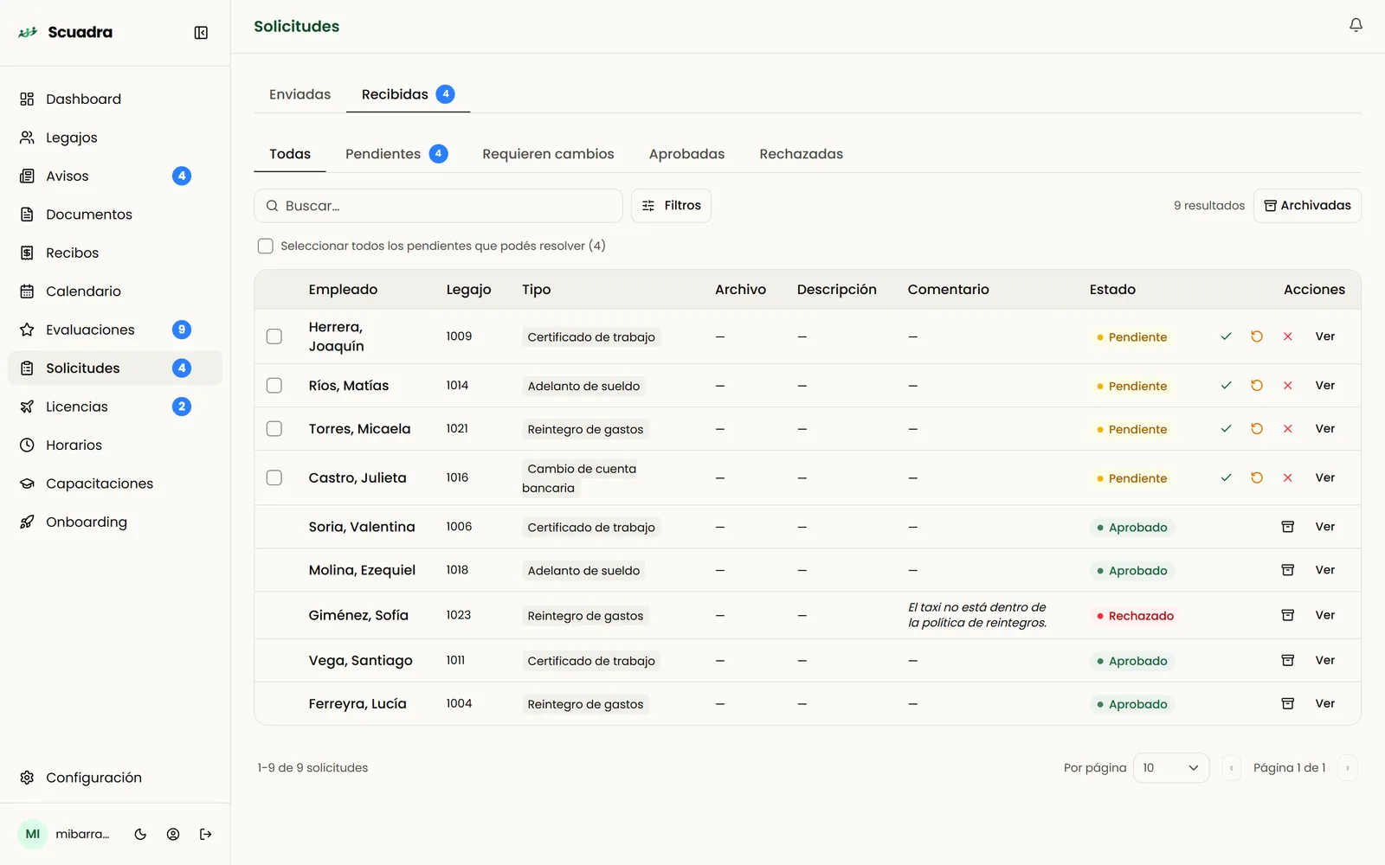Show Requieren cambios tab
Screen dimensions: 1385x865
tap(548, 154)
